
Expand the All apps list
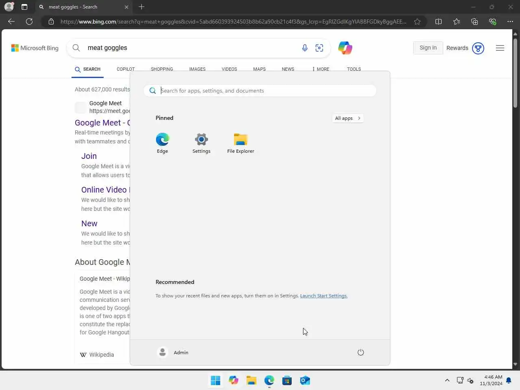click(x=348, y=118)
